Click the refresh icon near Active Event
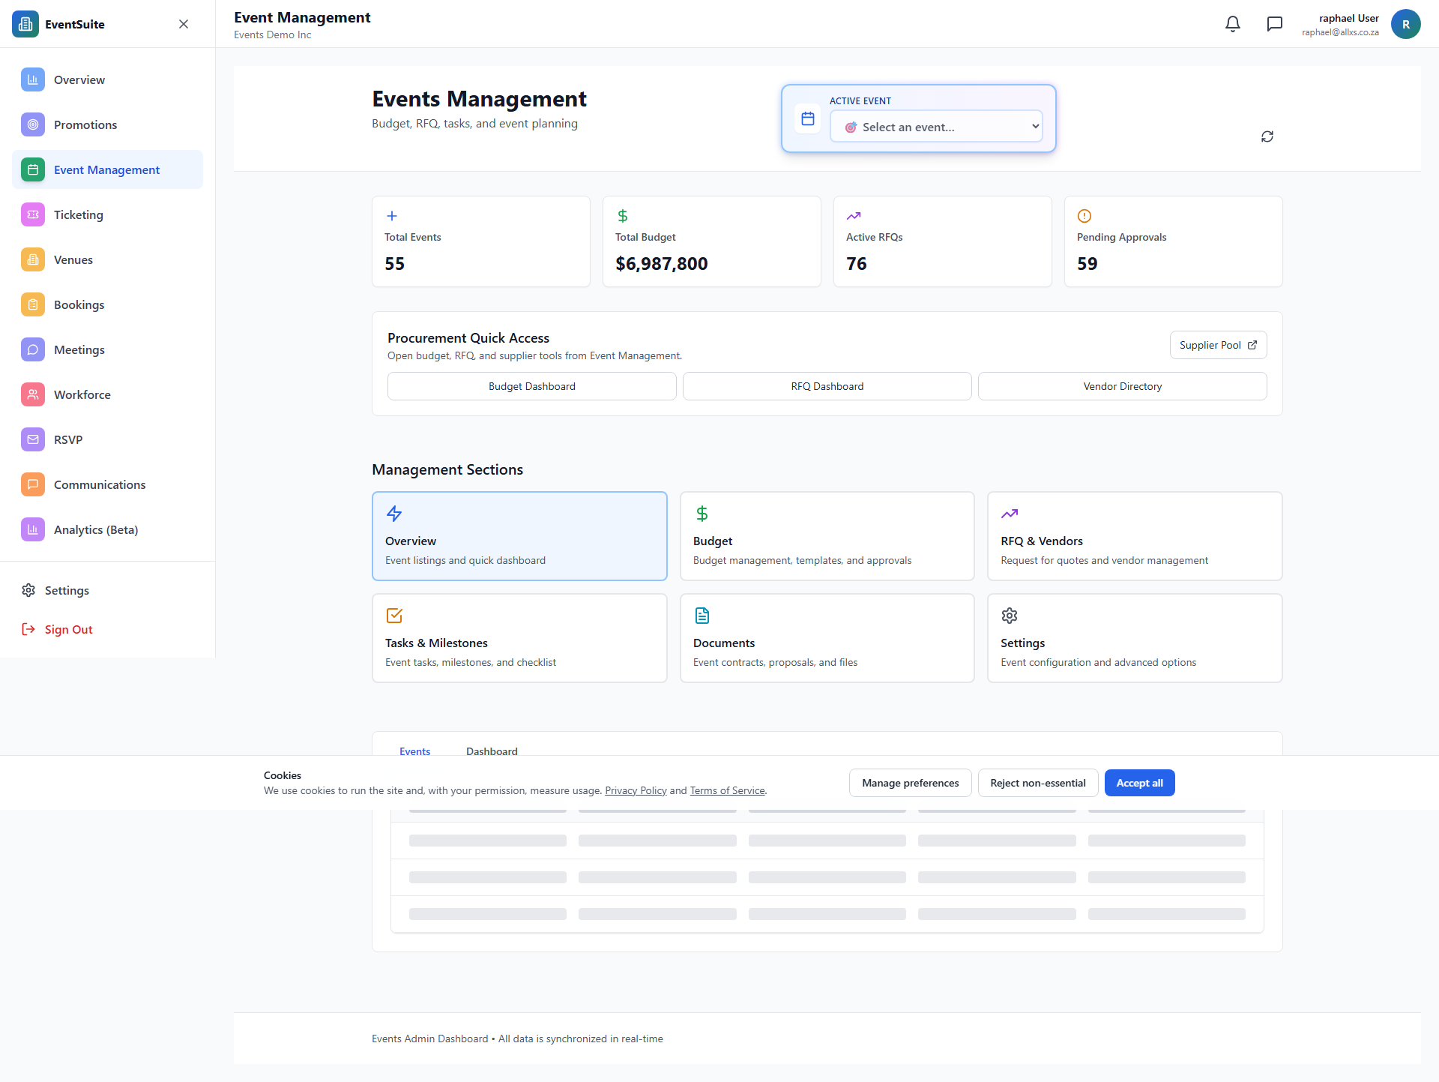The height and width of the screenshot is (1082, 1439). point(1267,136)
